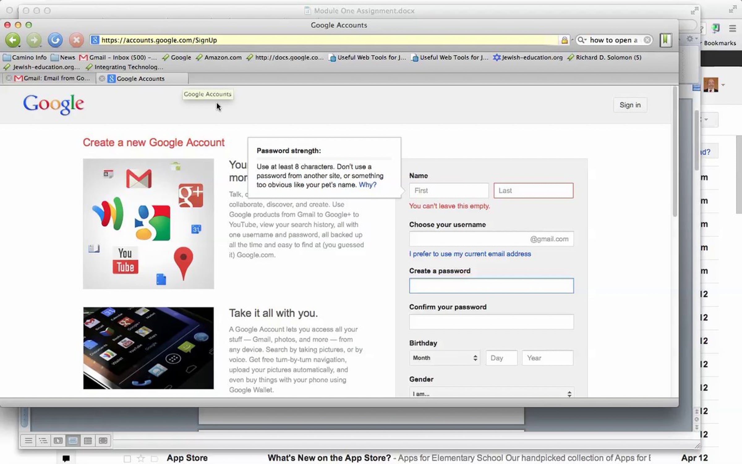
Task: Switch to the Gmail: Email from Google tab
Action: click(53, 78)
